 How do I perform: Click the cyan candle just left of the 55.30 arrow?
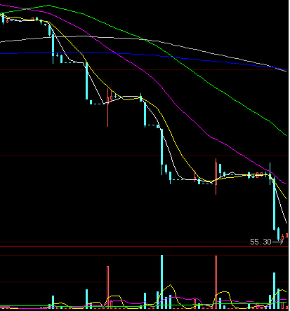click(279, 233)
